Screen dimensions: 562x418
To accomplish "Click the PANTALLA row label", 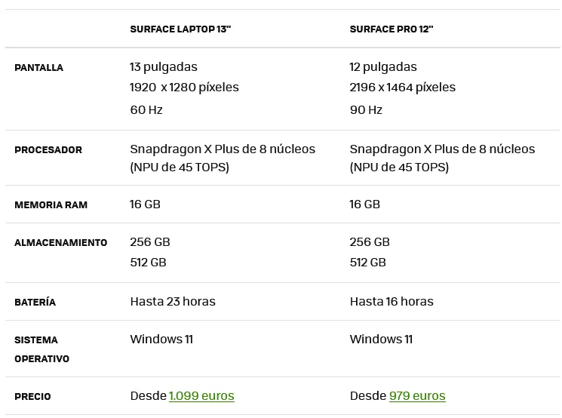I will coord(38,68).
